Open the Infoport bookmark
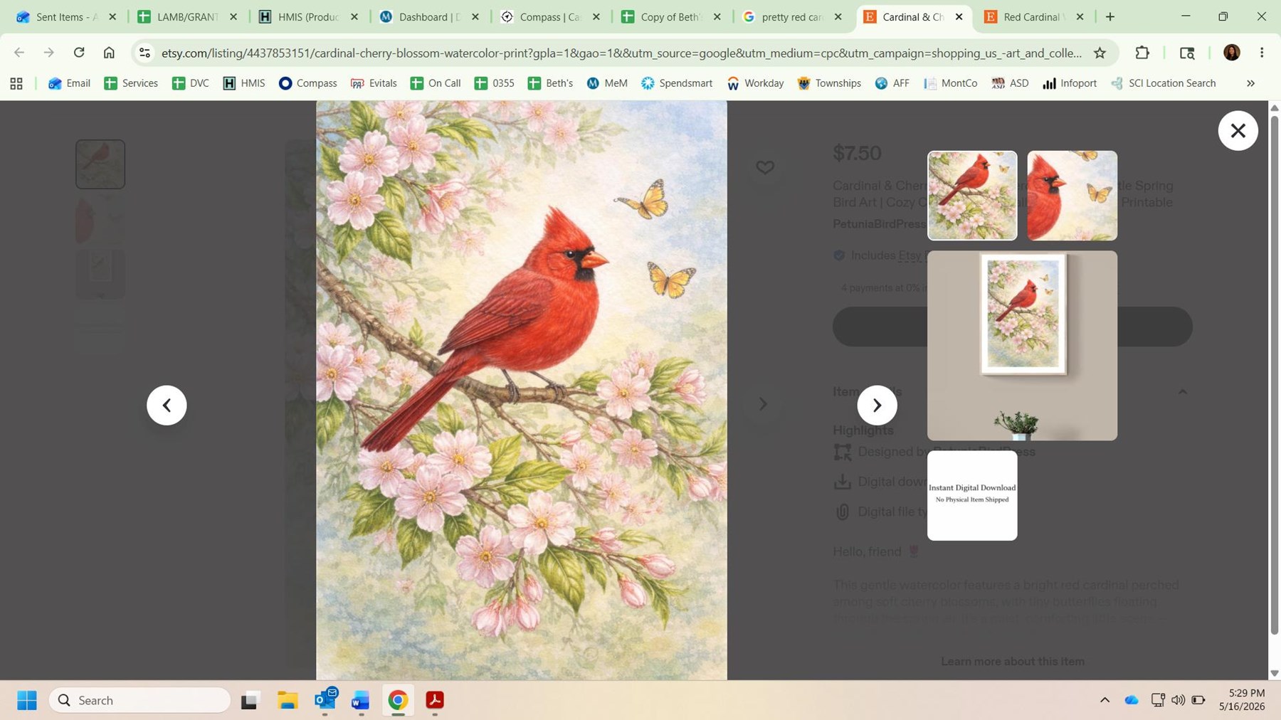 [x=1070, y=83]
